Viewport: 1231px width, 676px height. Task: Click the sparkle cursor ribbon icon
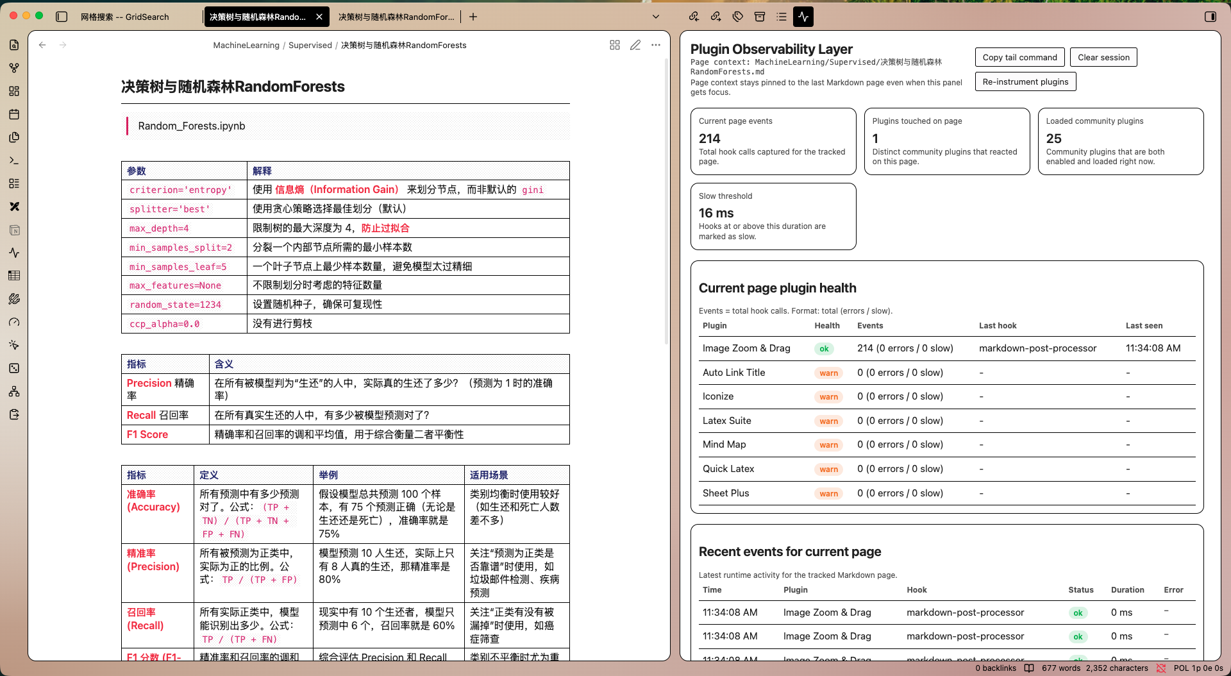[14, 345]
